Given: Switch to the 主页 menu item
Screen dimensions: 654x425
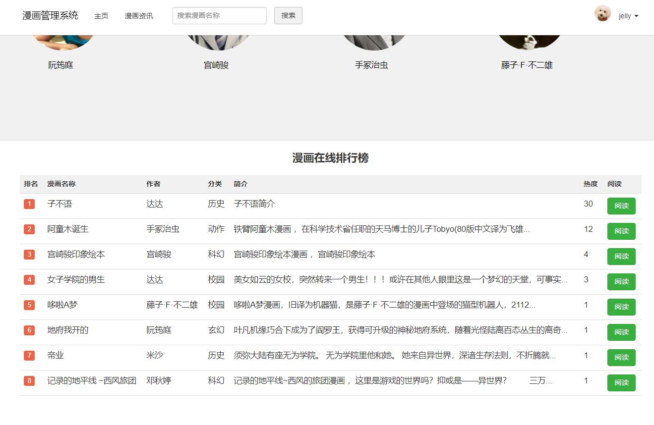Looking at the screenshot, I should 101,15.
